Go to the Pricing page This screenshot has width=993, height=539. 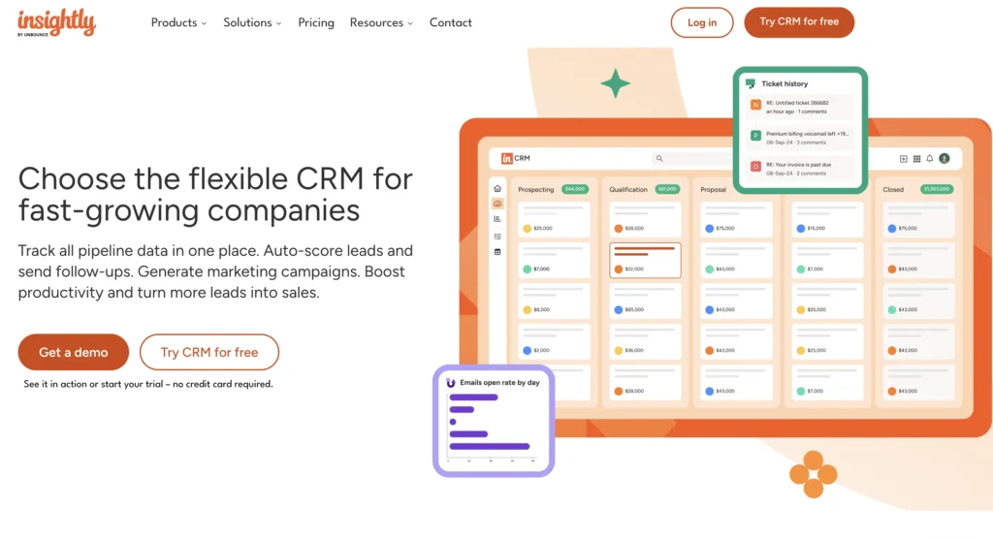click(316, 23)
